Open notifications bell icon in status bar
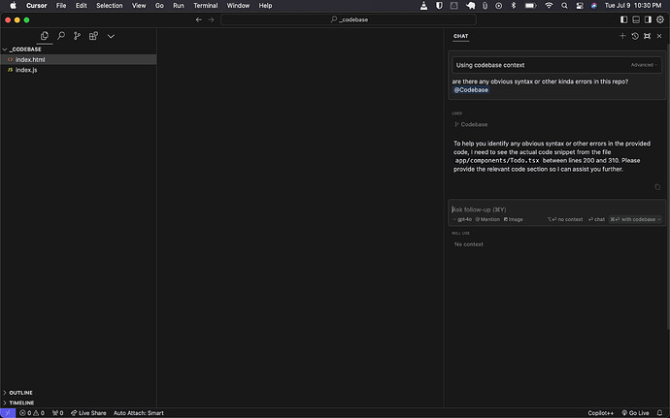The width and height of the screenshot is (670, 418). [x=659, y=413]
